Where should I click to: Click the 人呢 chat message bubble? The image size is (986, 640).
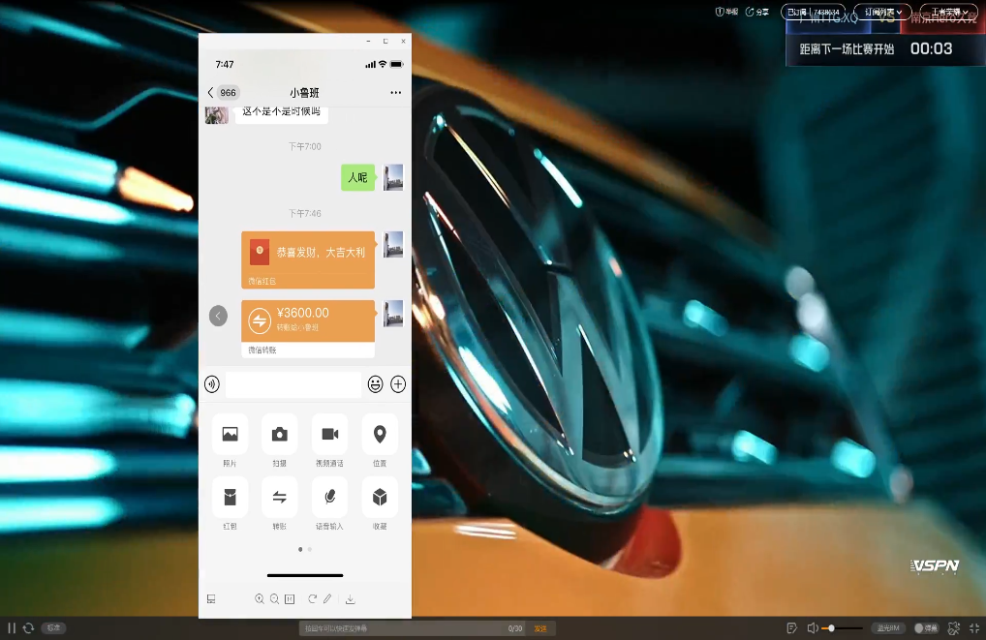click(357, 177)
